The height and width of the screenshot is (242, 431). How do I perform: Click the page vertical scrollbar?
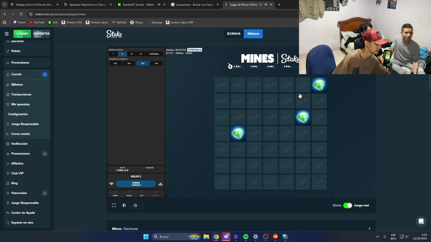[429, 82]
